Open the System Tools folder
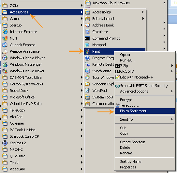177x173 pixels. (99, 97)
